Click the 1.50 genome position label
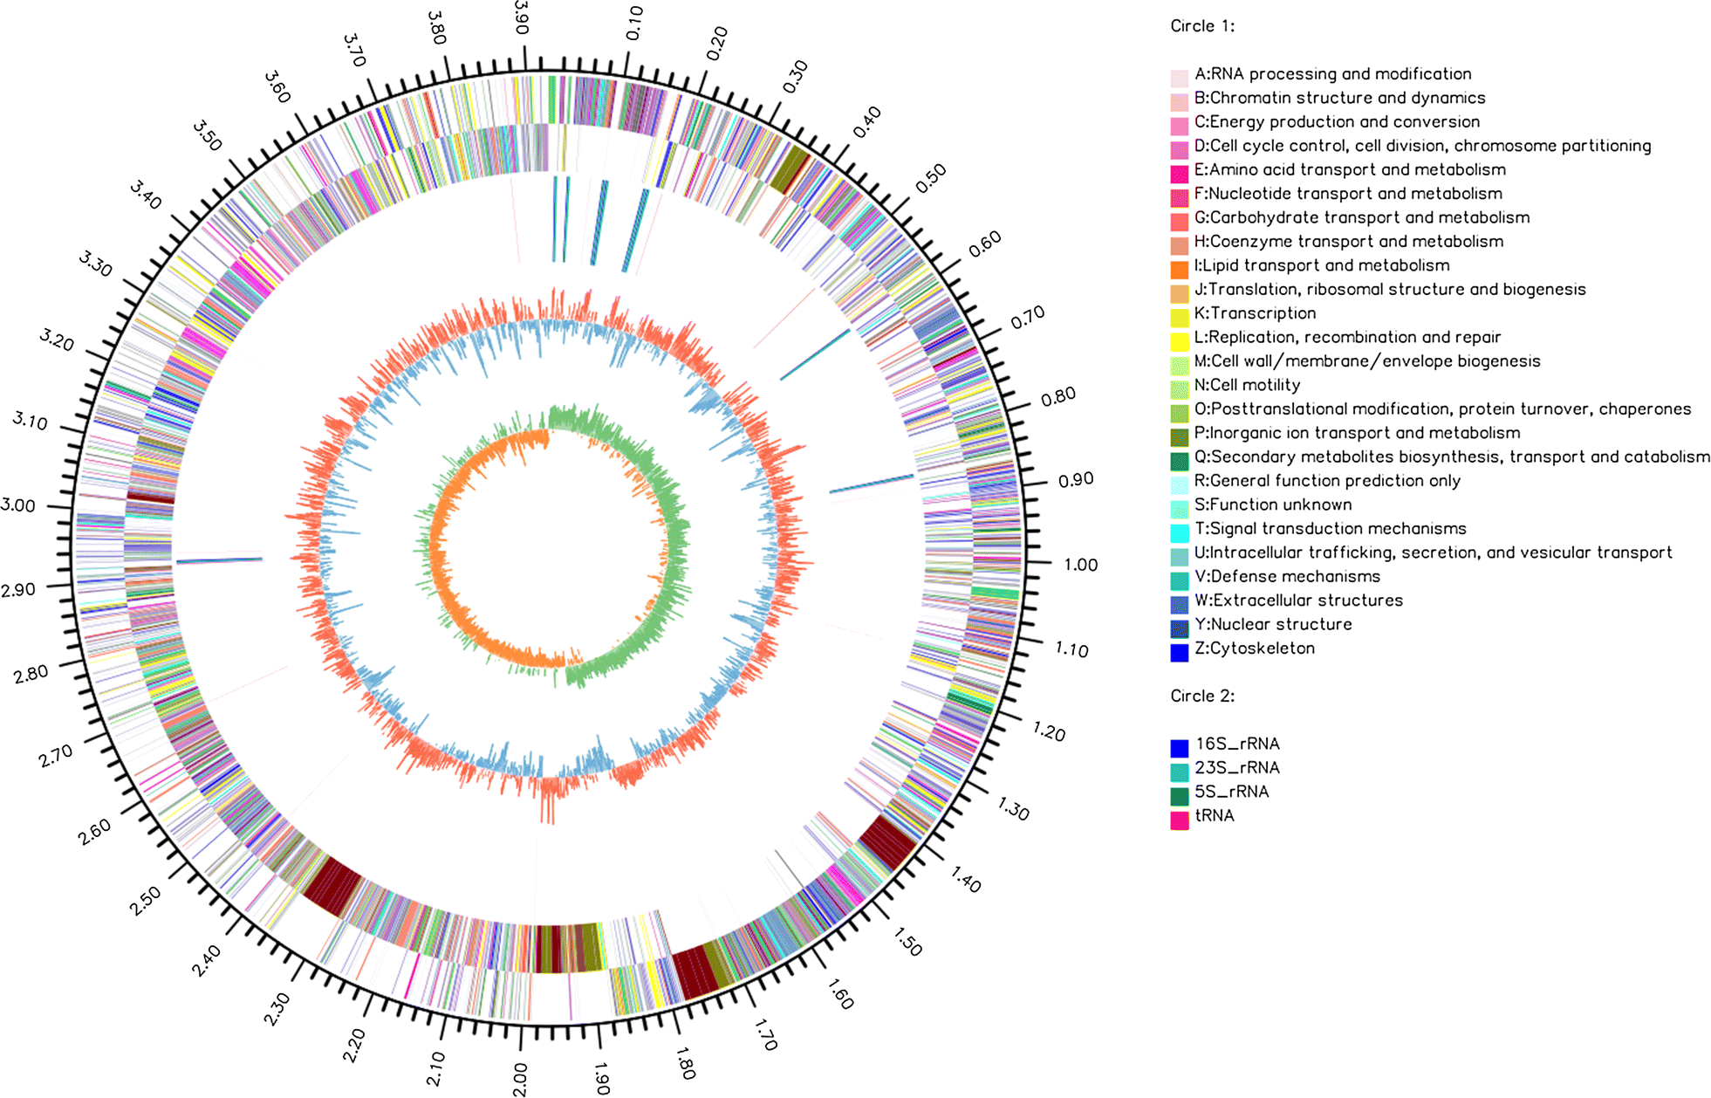This screenshot has height=1098, width=1711. pyautogui.click(x=907, y=942)
